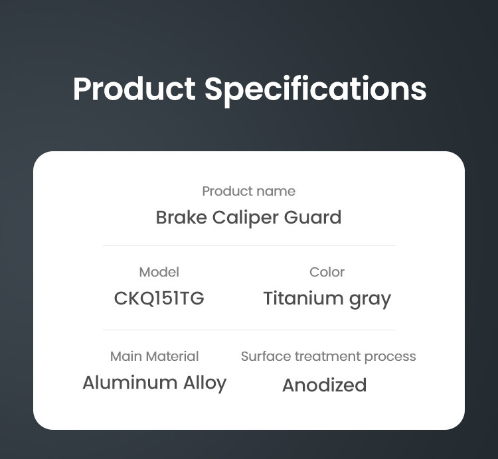Click the 'Model' label

pyautogui.click(x=159, y=272)
